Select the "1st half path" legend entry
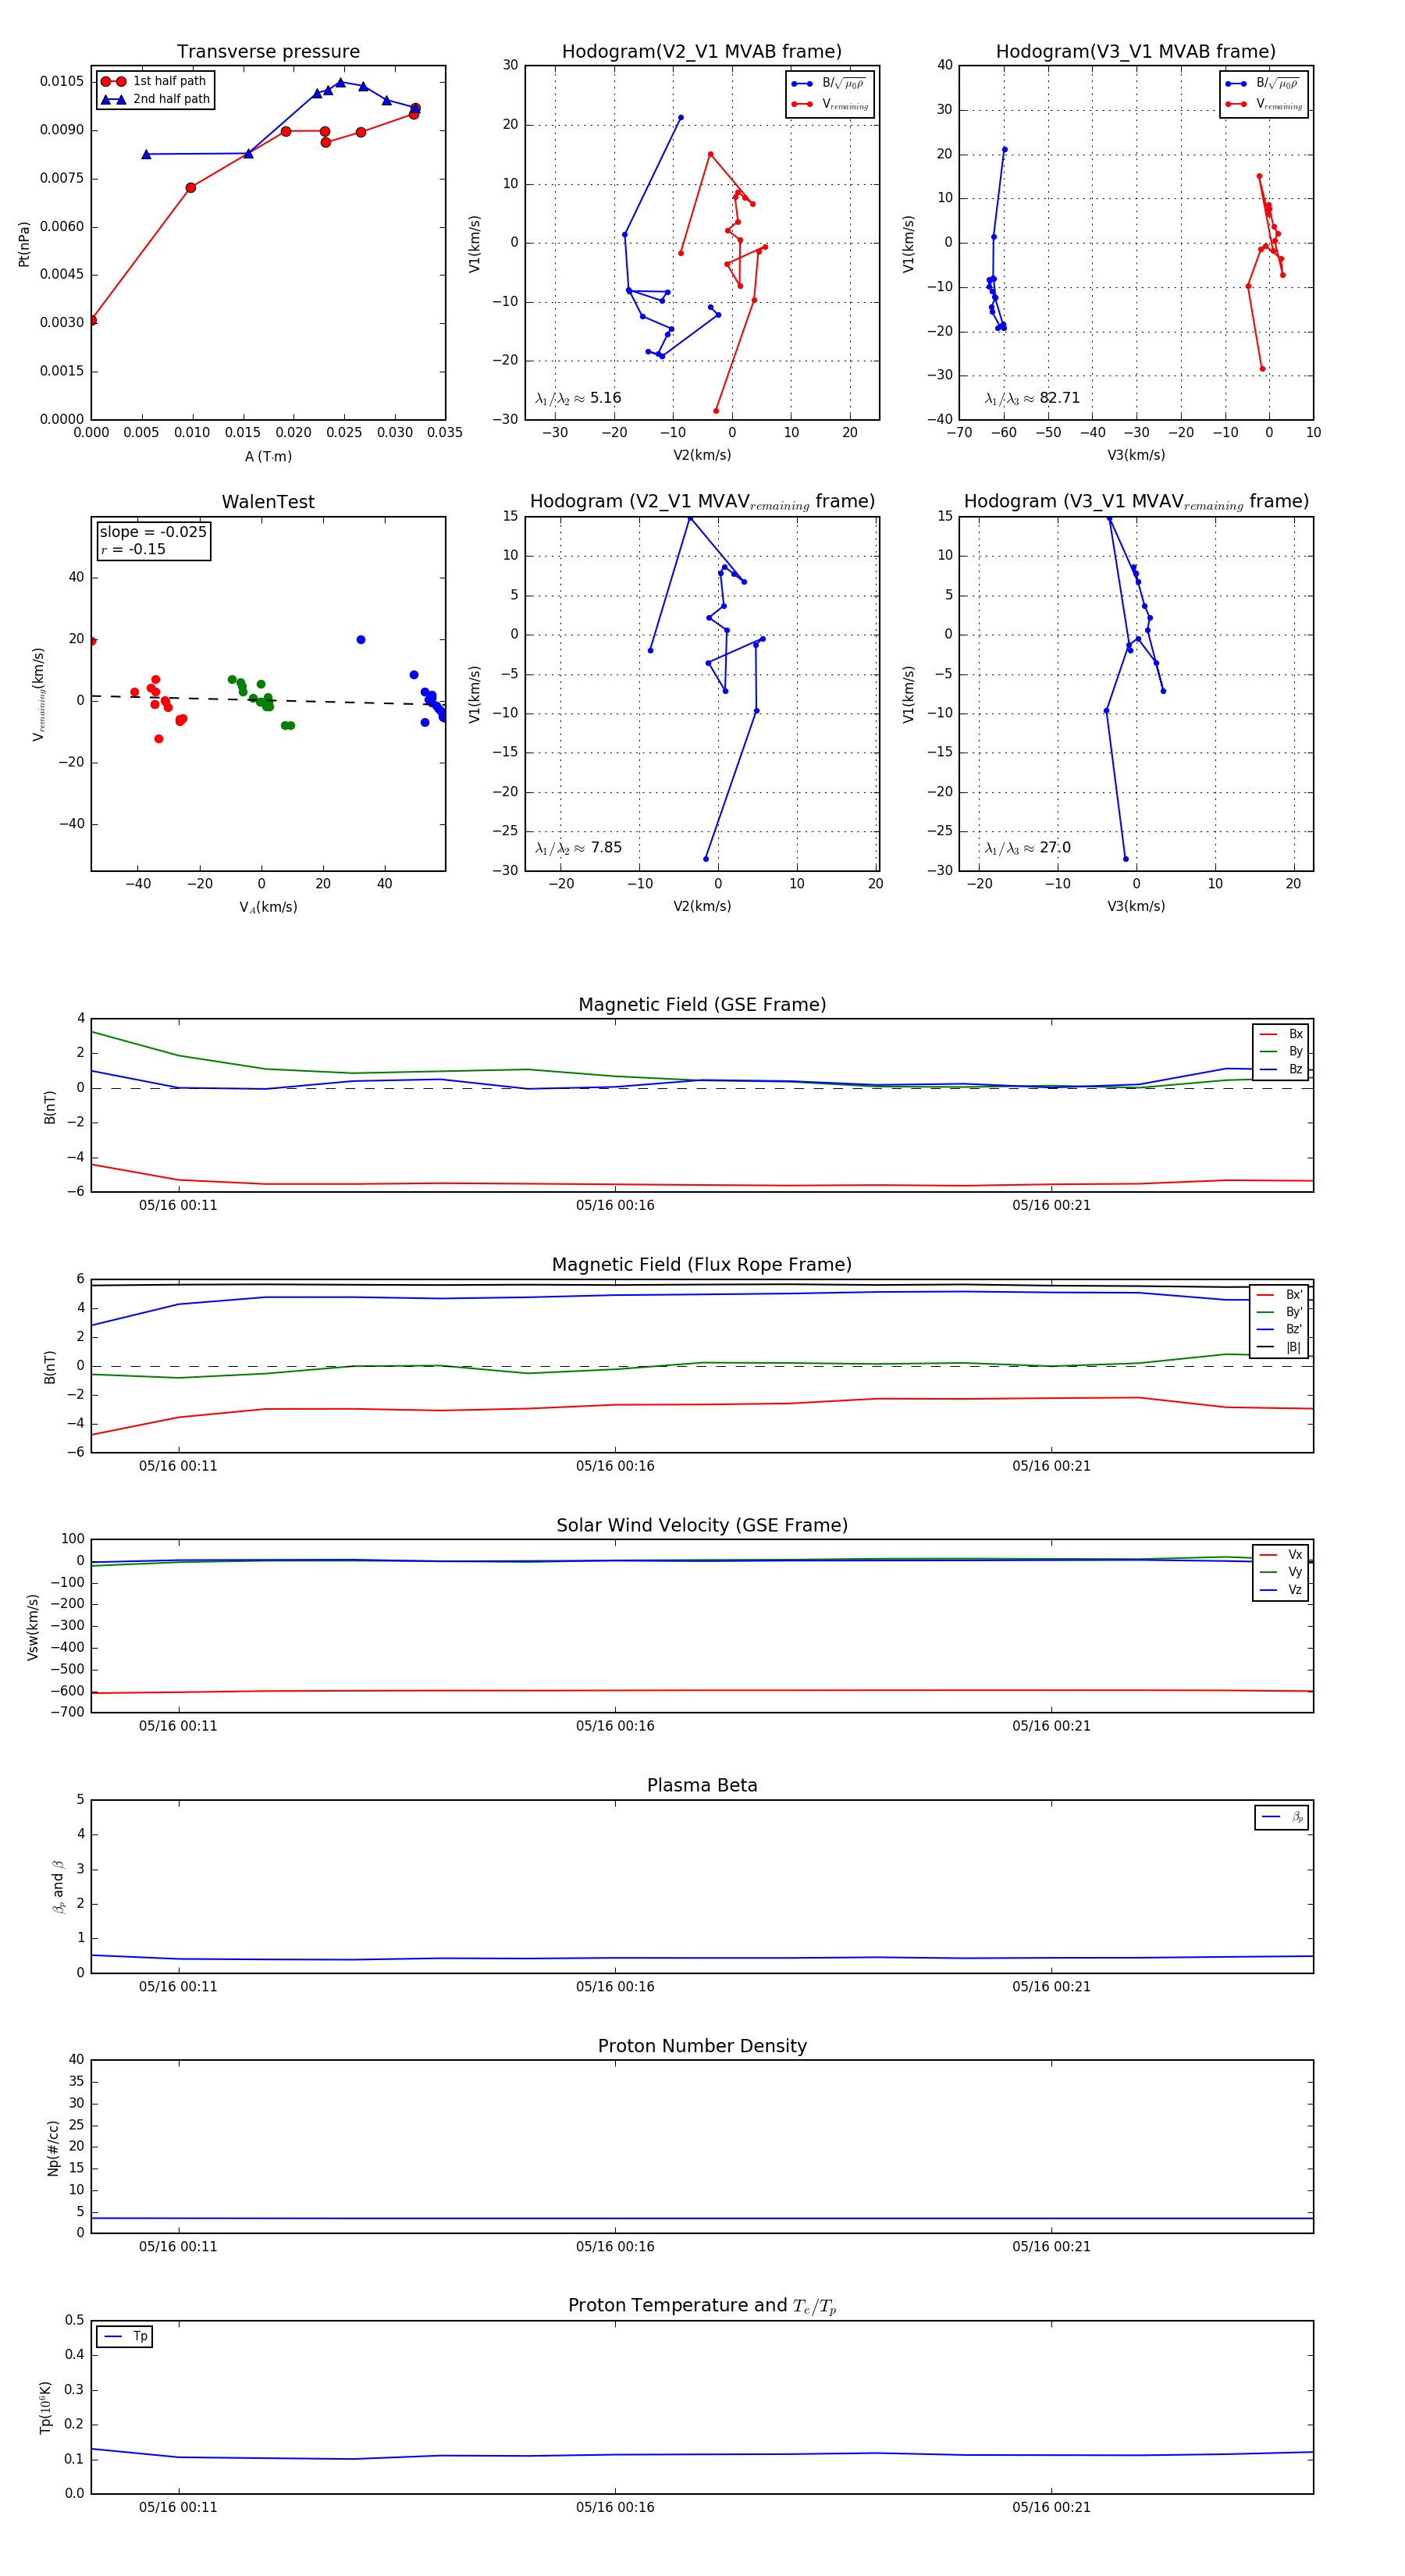This screenshot has width=1405, height=2576. [155, 81]
